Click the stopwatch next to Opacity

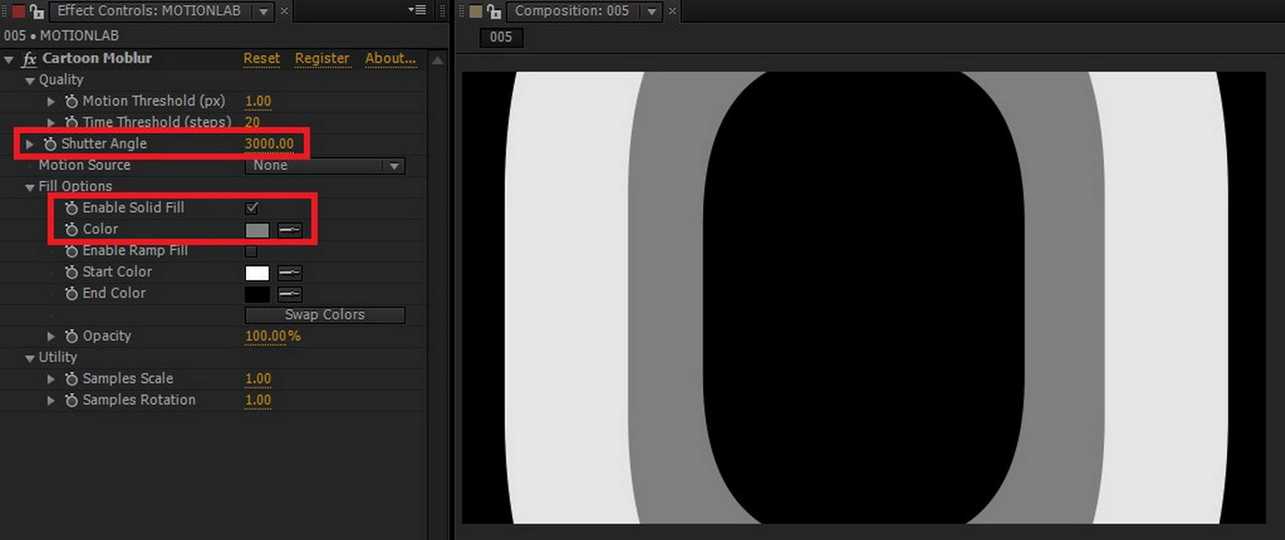72,336
